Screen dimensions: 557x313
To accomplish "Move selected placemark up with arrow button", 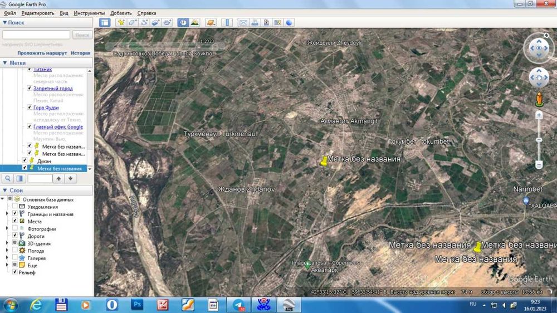I will click(x=58, y=178).
